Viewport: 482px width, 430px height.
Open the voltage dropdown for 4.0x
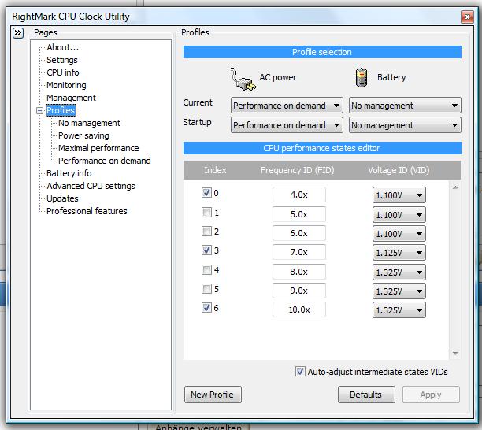399,195
